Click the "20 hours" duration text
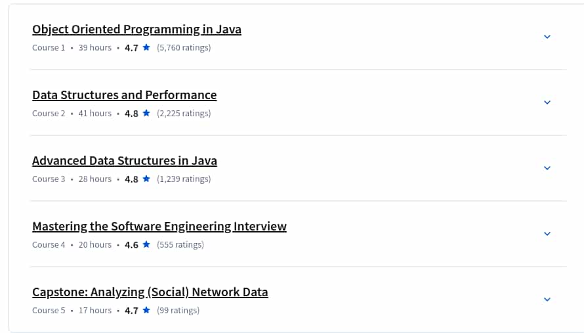Image resolution: width=584 pixels, height=333 pixels. pos(95,244)
